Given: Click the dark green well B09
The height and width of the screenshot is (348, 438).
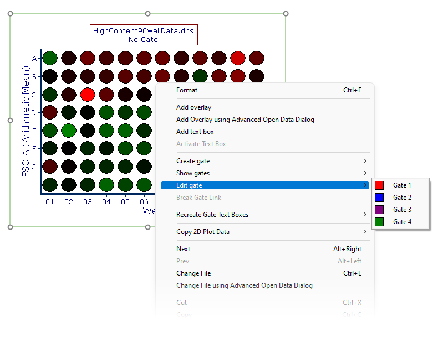Looking at the screenshot, I should 200,76.
